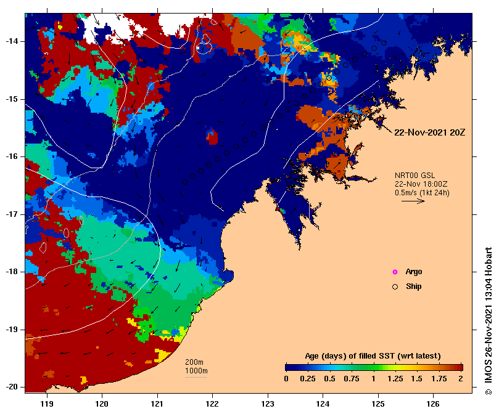This screenshot has height=414, width=499.
Task: Click the gray 1000m contour legend line
Action: 196,378
